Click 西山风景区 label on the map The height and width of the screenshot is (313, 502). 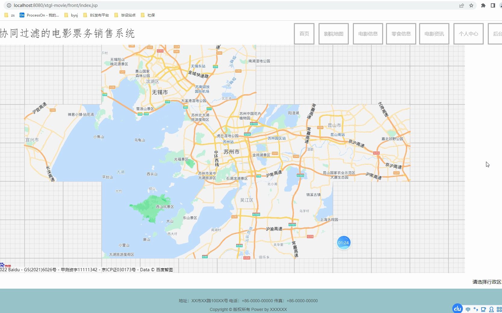click(x=165, y=207)
